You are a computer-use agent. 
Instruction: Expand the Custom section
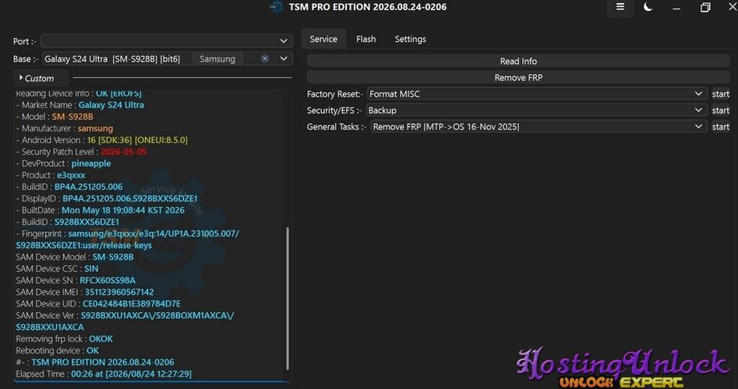[x=37, y=78]
